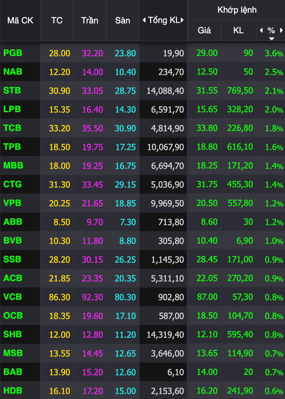Viewport: 285px width, 399px height.
Task: Click SHB total volume 14,319,40
Action: 165,335
